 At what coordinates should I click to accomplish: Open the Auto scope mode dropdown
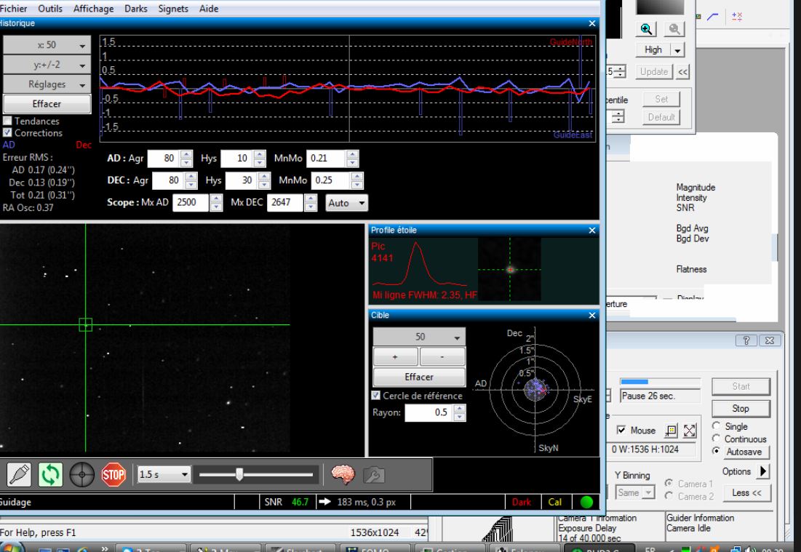coord(347,204)
